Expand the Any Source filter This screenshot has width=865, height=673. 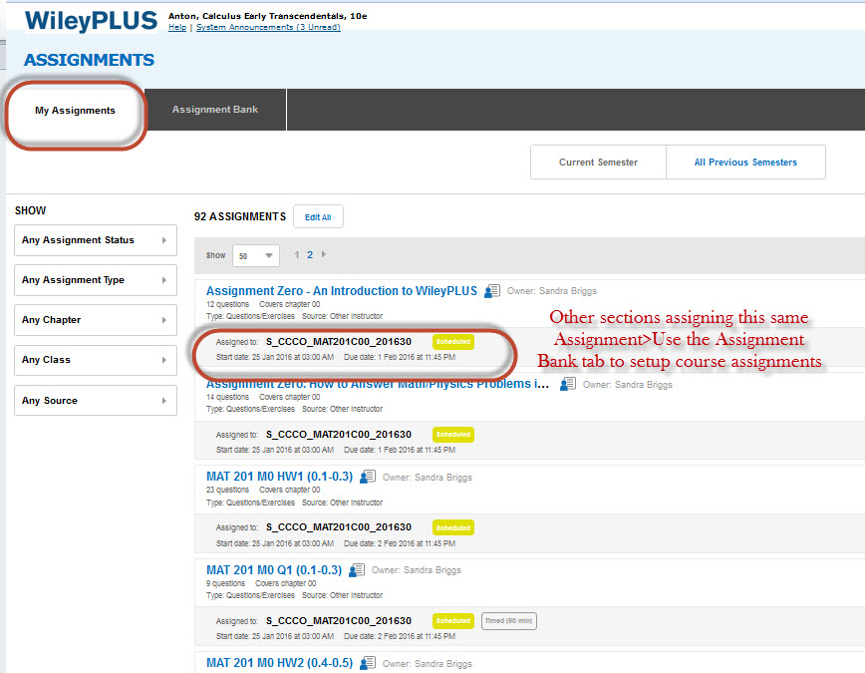96,400
